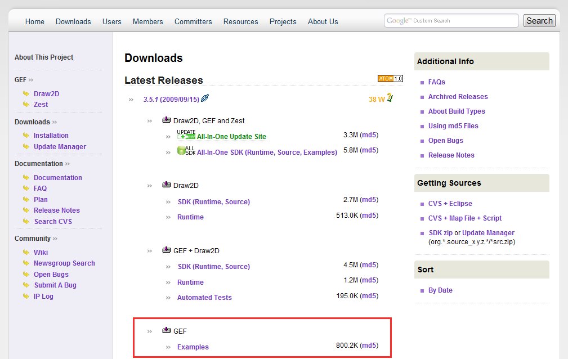Download Draw2D Runtime 513.0K

click(x=190, y=217)
